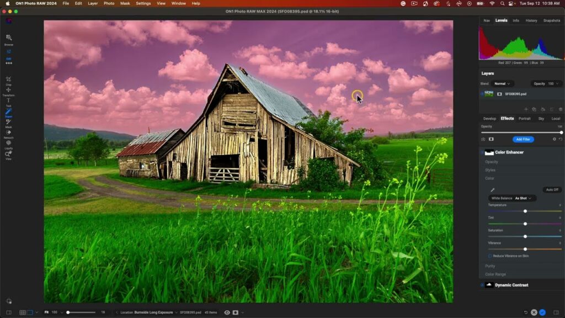Click the eyedropper in the Color Enhancer panel
Screen dimensions: 565x318
[x=493, y=190]
